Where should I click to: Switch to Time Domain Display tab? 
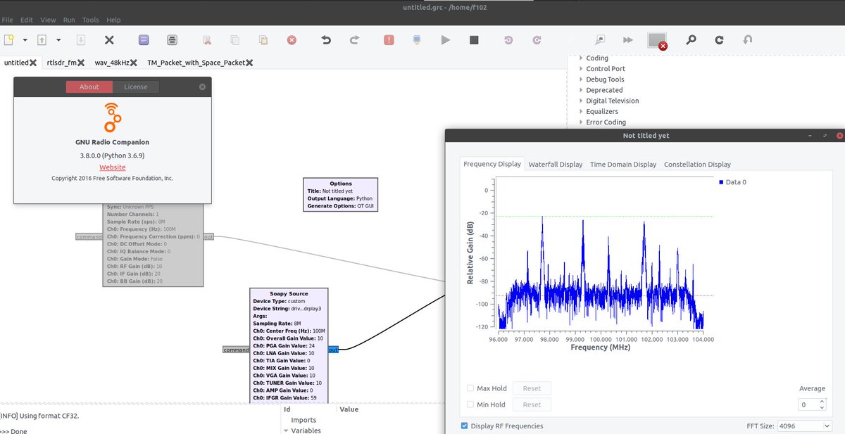623,164
